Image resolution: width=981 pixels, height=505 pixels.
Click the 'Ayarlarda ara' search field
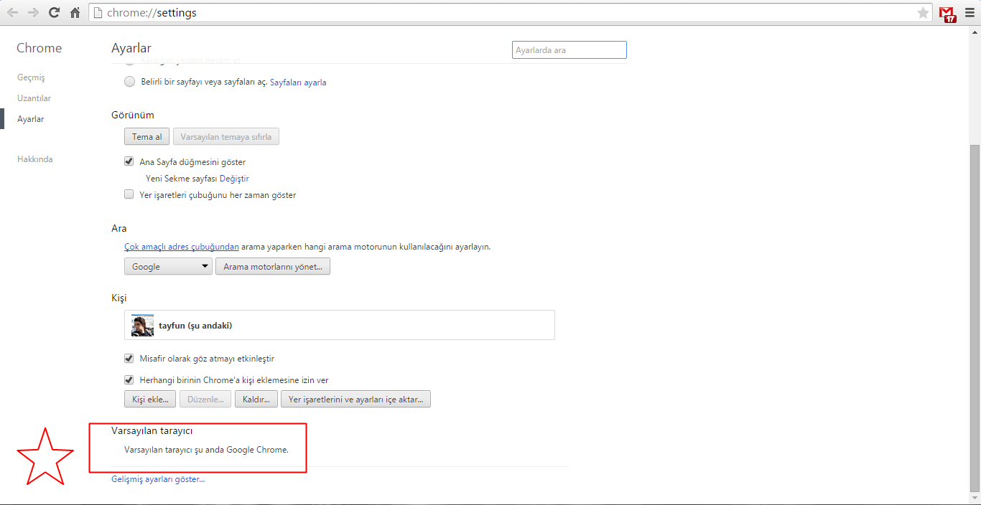(x=569, y=50)
